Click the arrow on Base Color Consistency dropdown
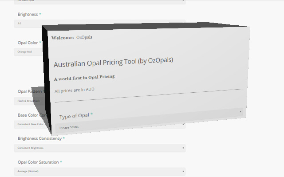 click(x=183, y=124)
